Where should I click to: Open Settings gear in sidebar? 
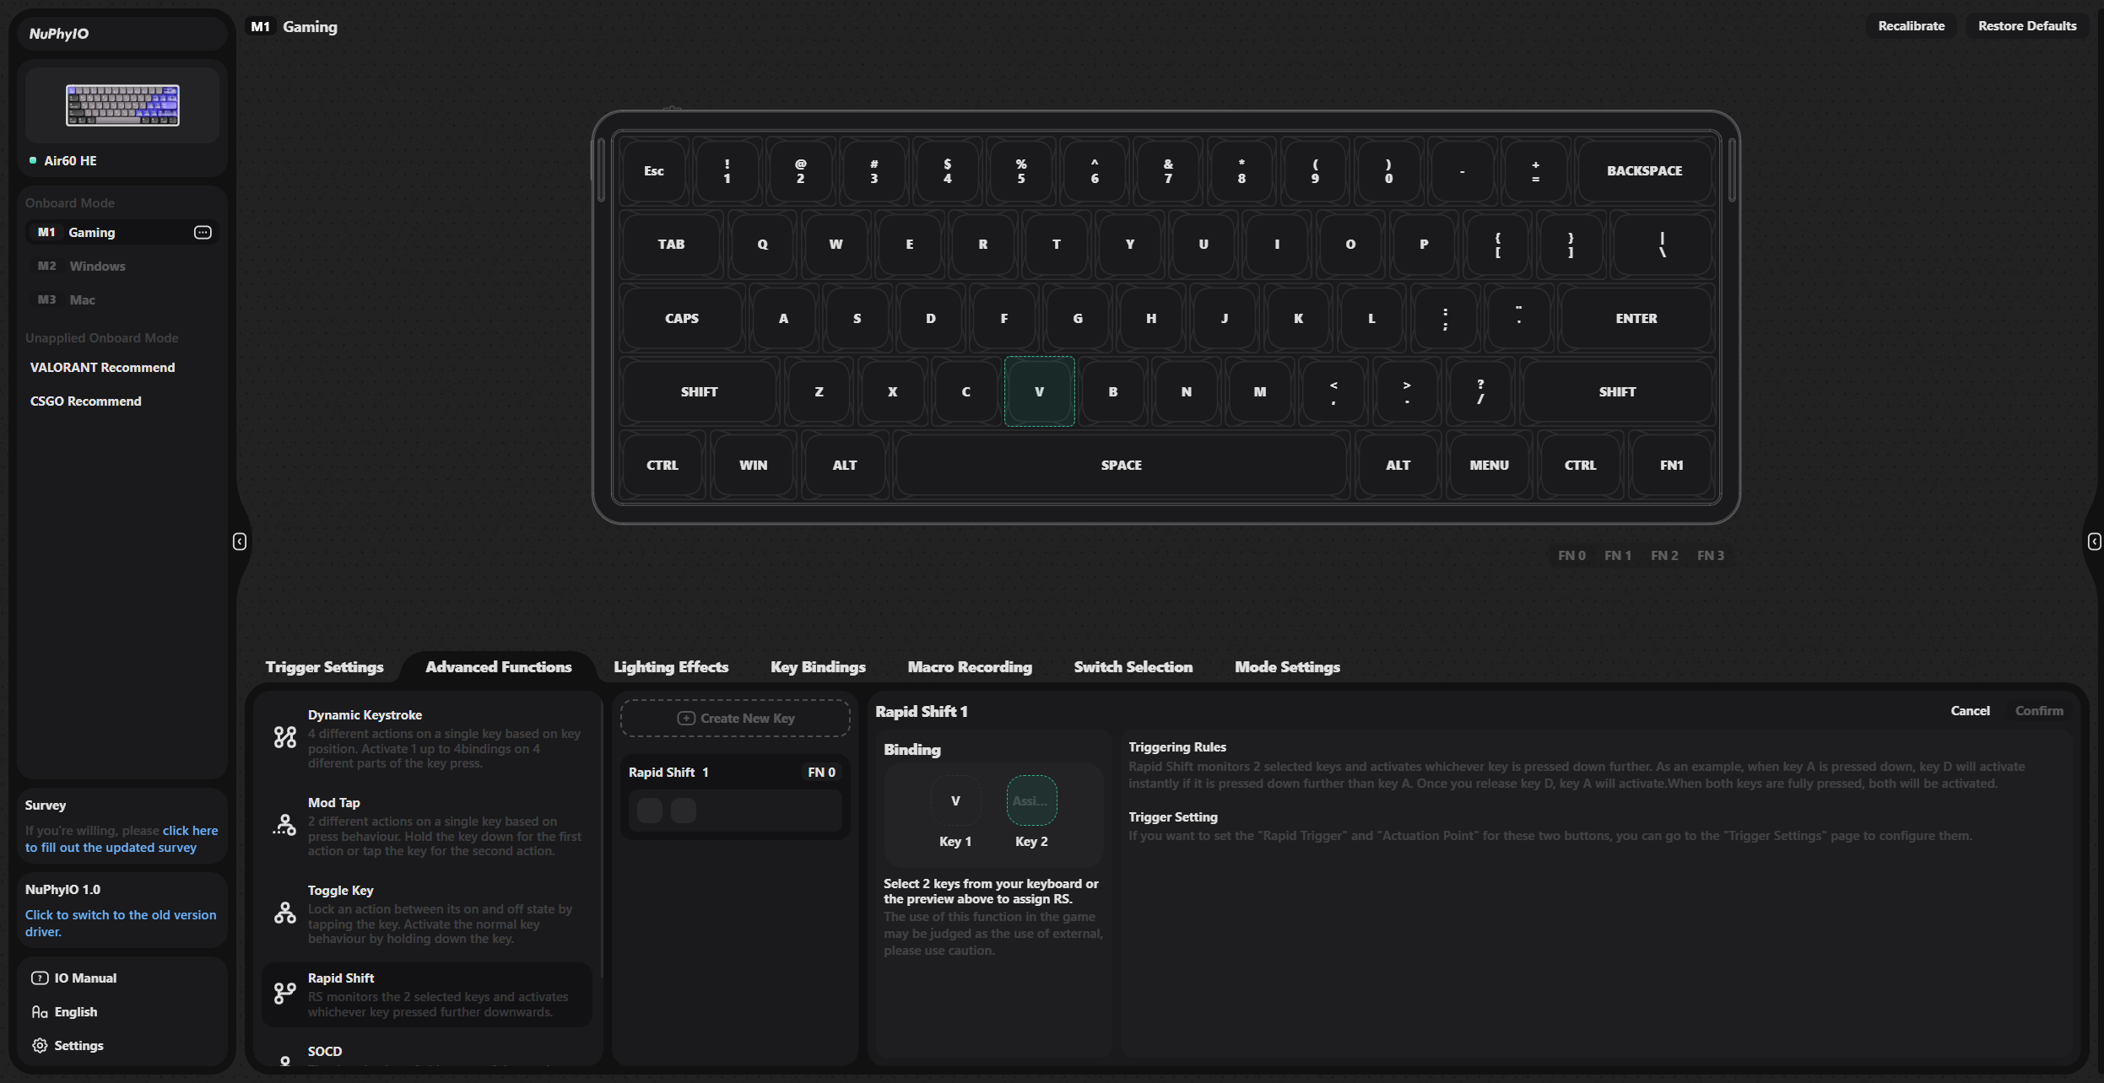[40, 1046]
